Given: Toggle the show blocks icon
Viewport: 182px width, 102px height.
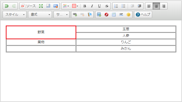Looking at the screenshot, I should tap(48, 6).
